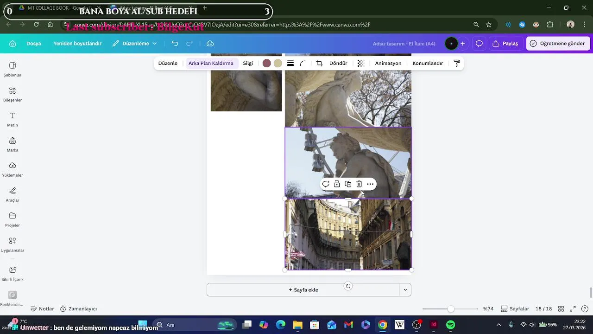Click the Windows Start button

pyautogui.click(x=142, y=325)
